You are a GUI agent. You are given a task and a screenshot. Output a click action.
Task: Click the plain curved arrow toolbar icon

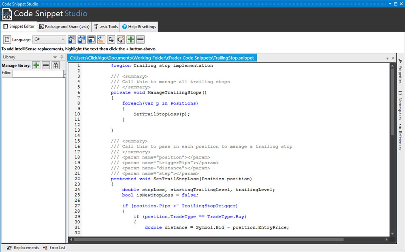111,40
